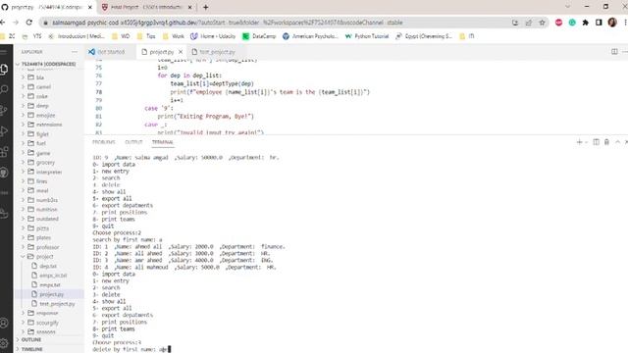Viewport: 628px width, 353px height.
Task: Switch to the Final Project browser tab
Action: point(146,7)
